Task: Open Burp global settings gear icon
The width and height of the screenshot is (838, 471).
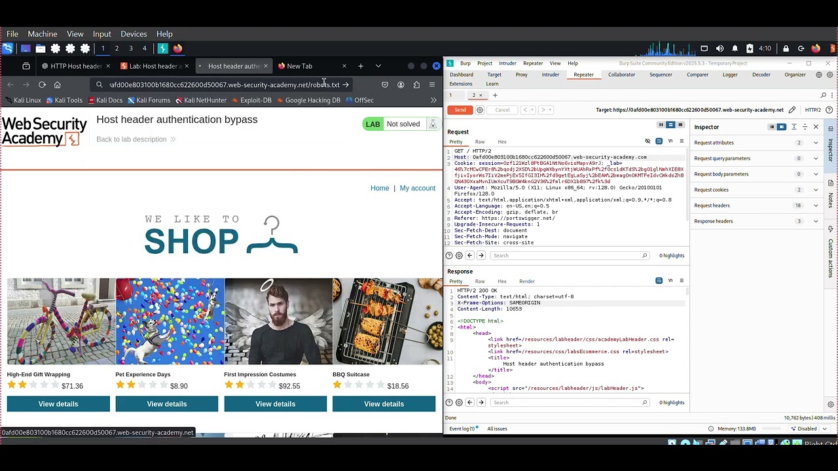Action: (x=829, y=75)
